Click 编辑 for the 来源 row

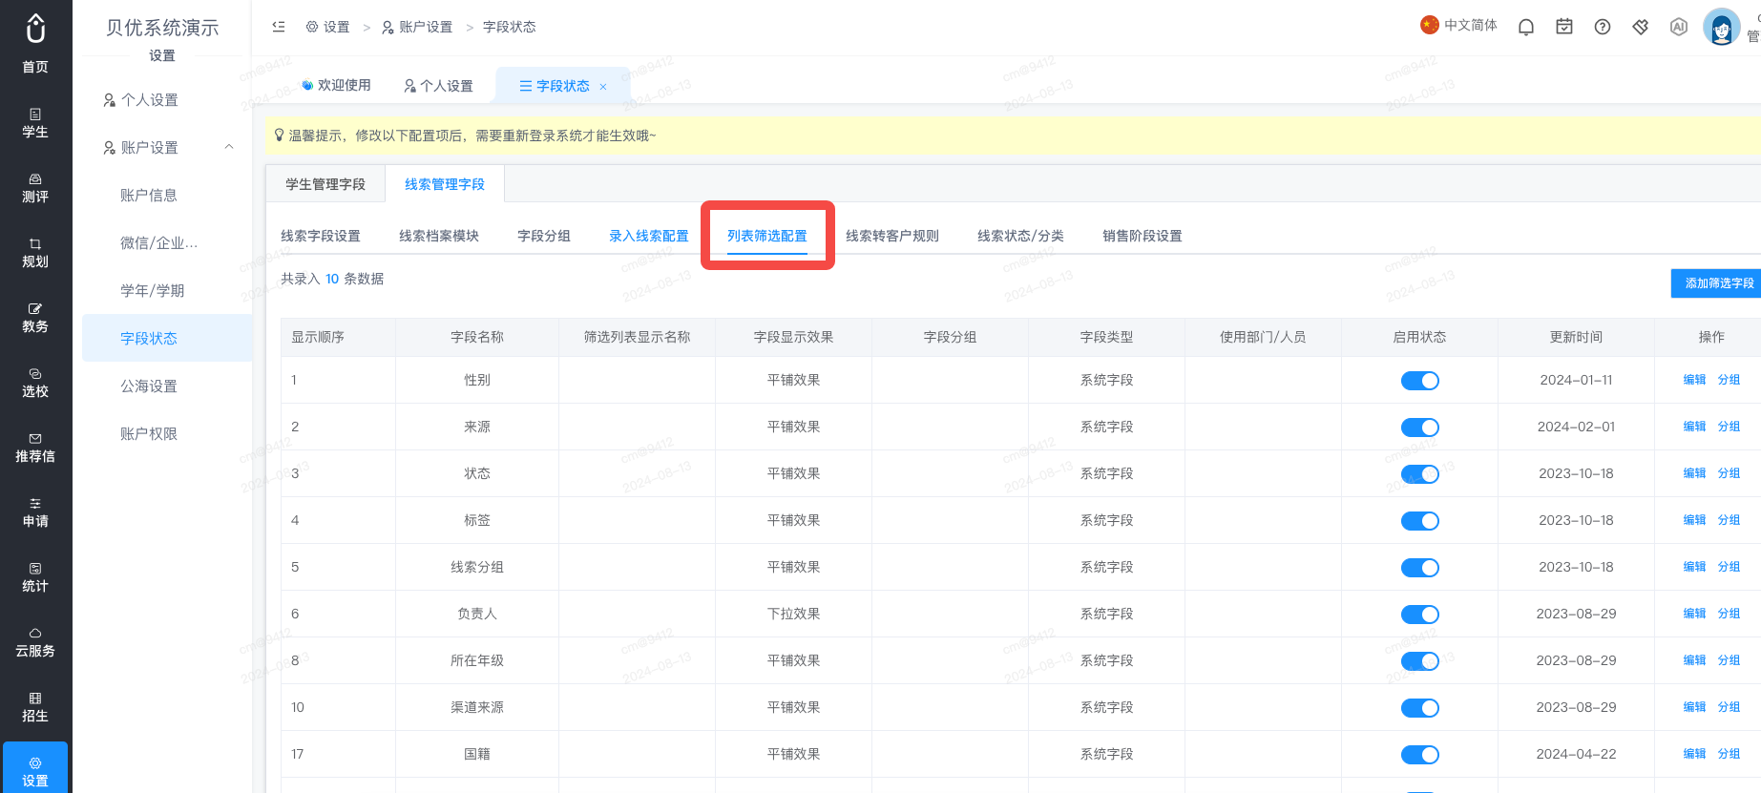pos(1694,427)
